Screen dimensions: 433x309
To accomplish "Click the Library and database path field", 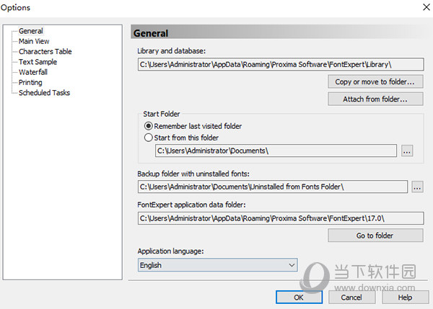I will point(281,64).
